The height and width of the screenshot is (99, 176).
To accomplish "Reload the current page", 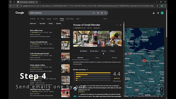I will click(x=17, y=6).
